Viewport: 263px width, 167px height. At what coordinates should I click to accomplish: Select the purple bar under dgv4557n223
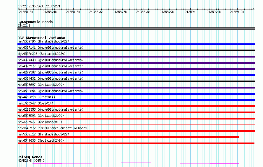pos(136,57)
